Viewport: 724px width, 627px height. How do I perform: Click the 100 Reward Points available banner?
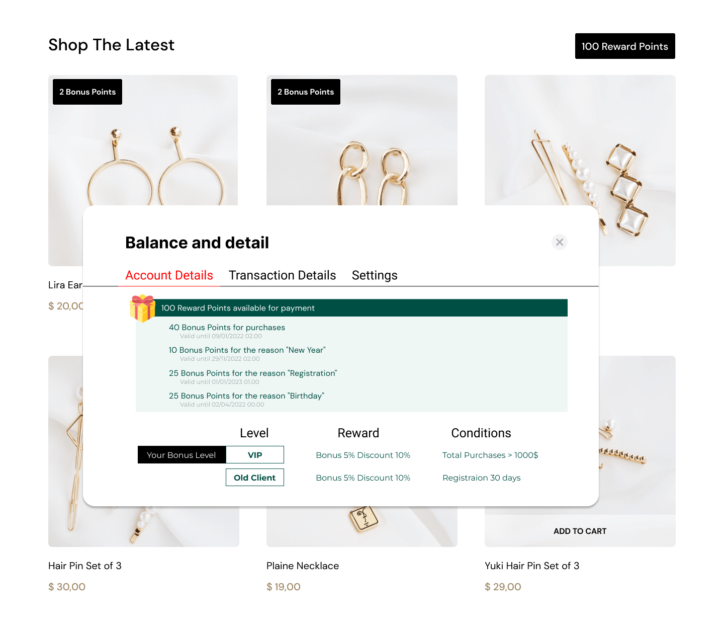[351, 308]
